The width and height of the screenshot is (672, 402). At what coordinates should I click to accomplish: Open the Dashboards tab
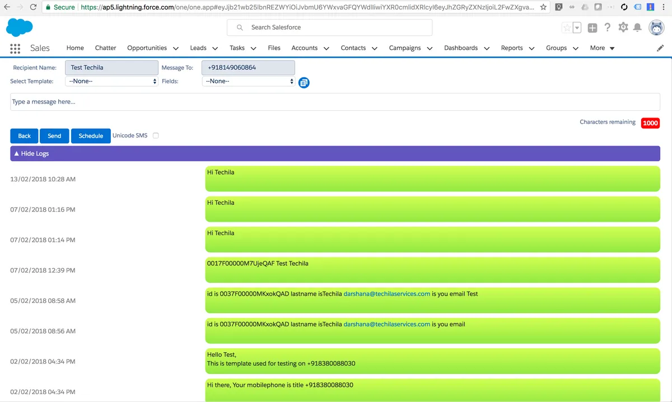coord(461,48)
